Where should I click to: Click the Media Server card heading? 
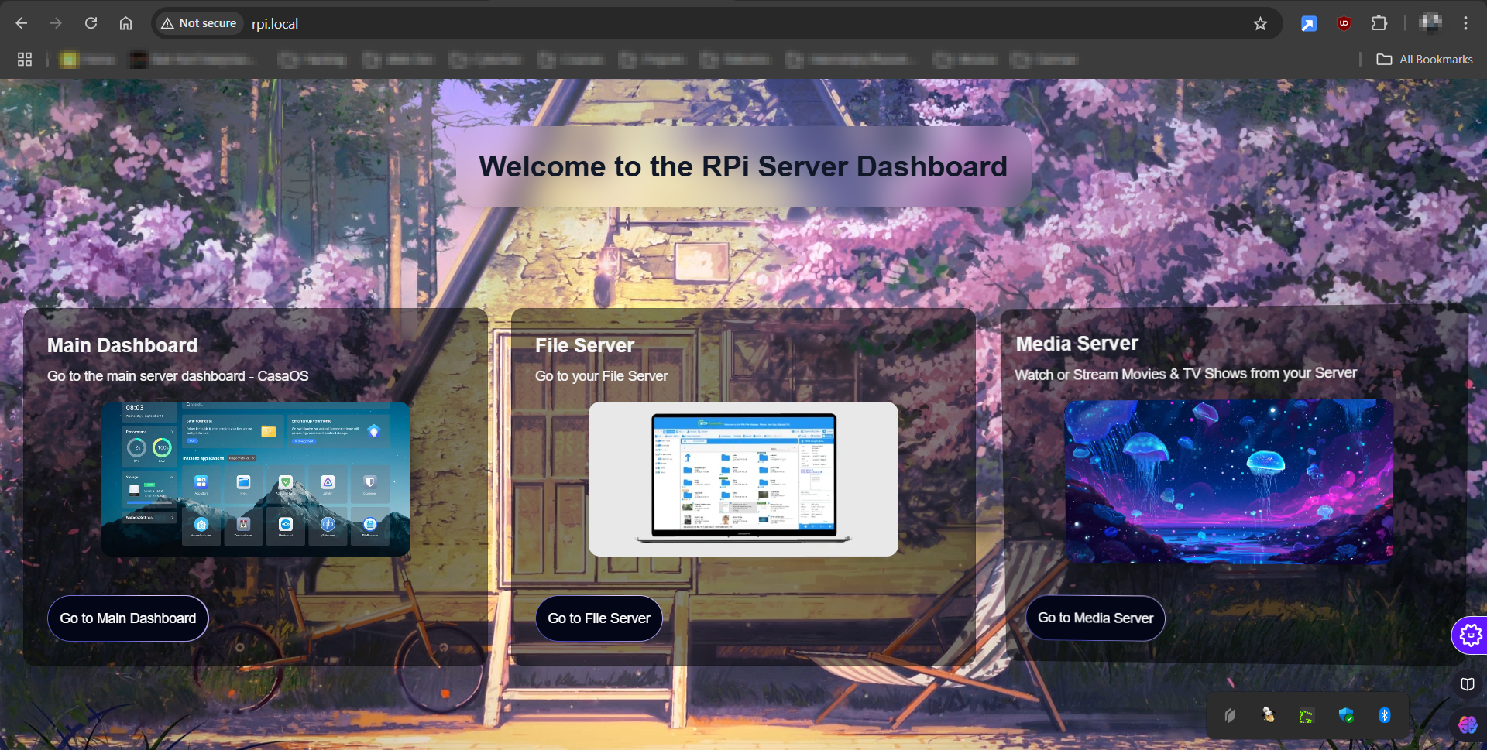1077,344
